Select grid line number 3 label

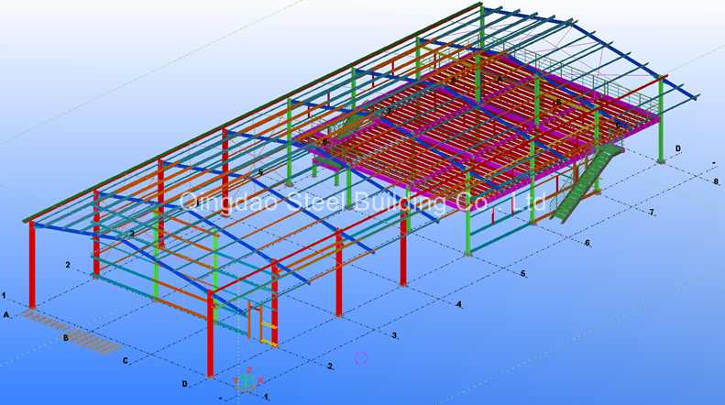coord(394,336)
